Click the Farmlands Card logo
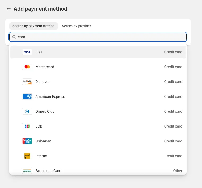202x188 pixels. tap(27, 171)
